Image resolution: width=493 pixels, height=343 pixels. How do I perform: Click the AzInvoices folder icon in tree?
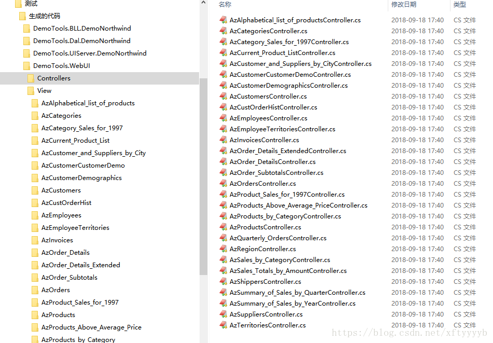[35, 240]
